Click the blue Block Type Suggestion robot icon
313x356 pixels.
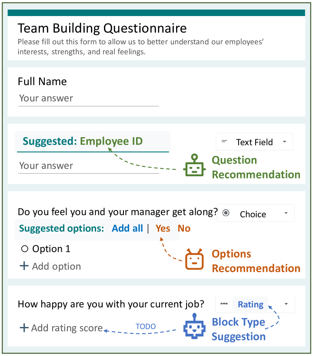pyautogui.click(x=194, y=326)
